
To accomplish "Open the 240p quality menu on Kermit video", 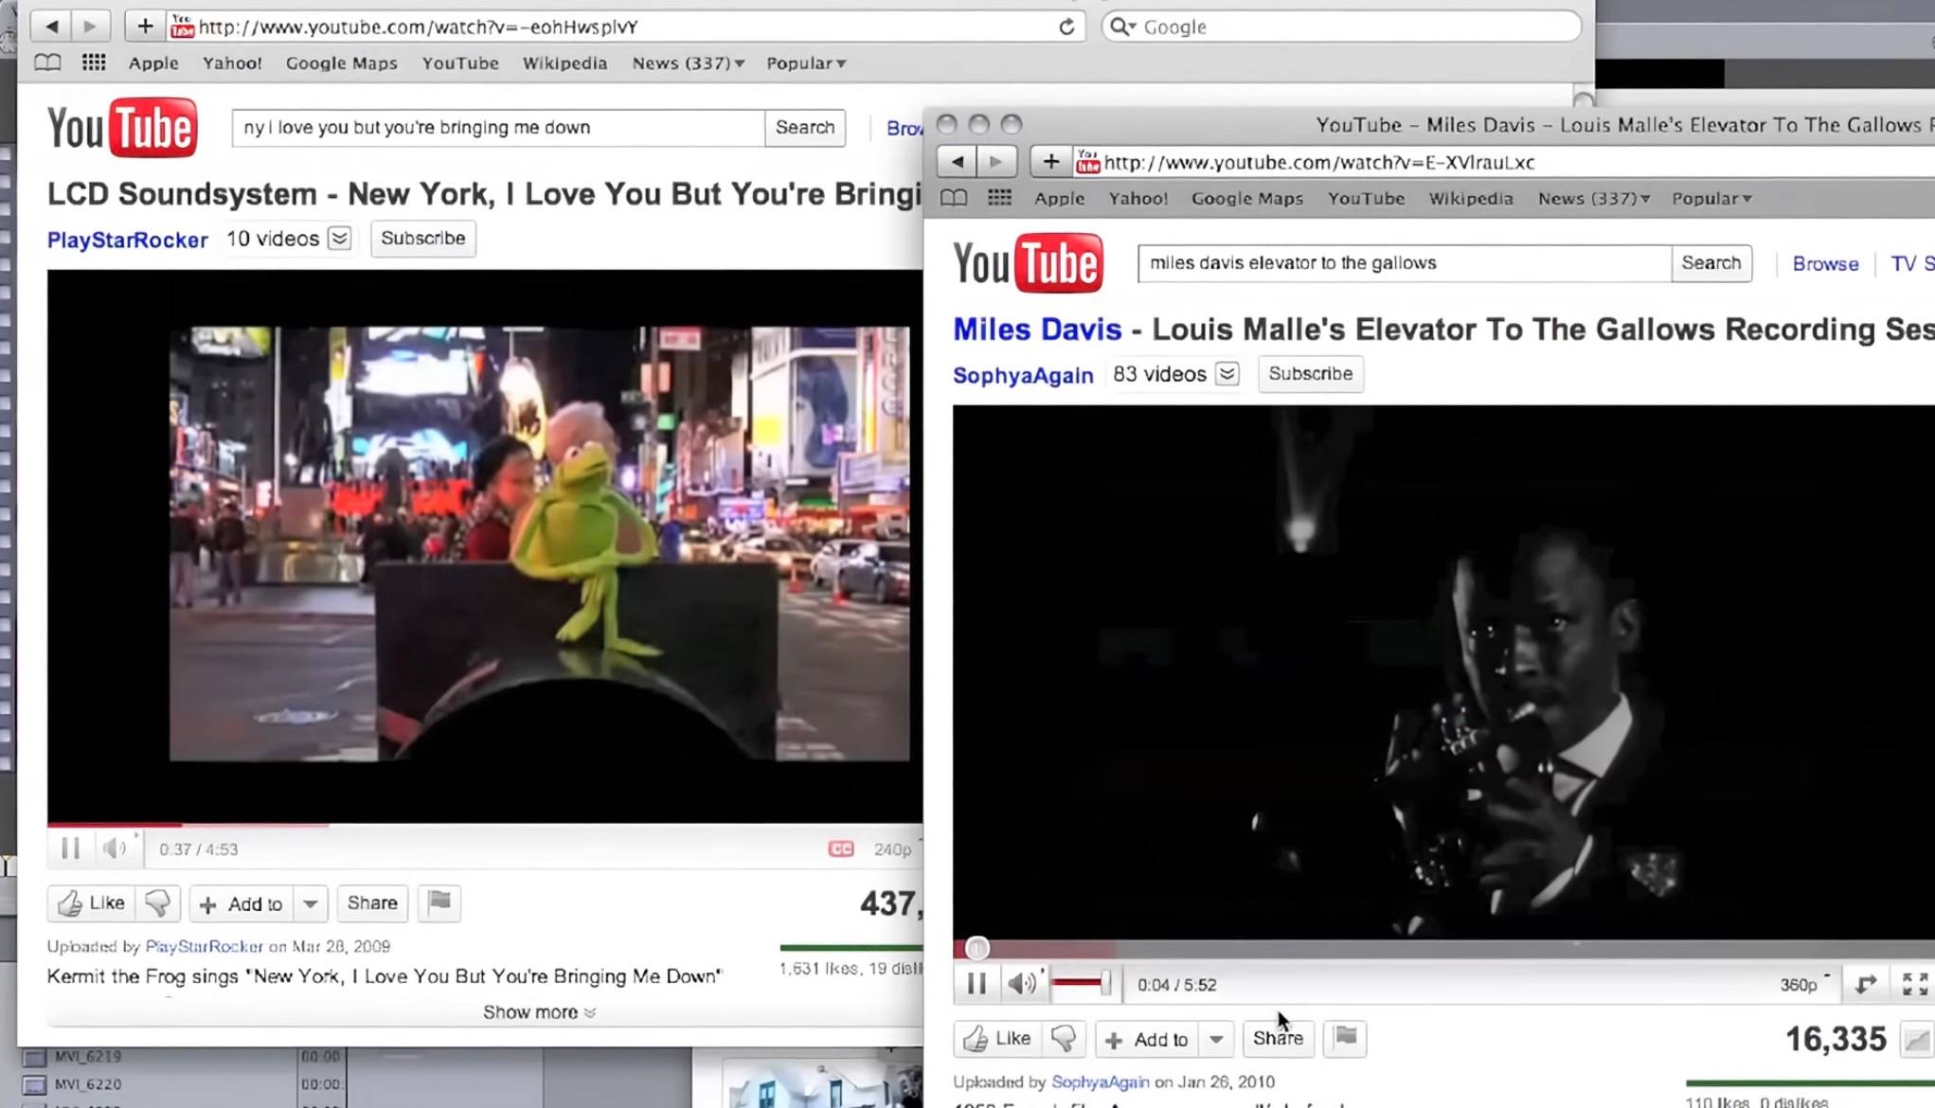I will 892,849.
